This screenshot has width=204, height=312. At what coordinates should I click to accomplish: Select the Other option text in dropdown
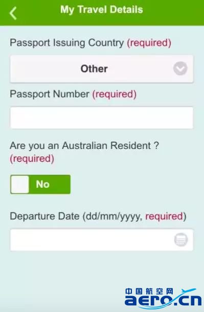[94, 69]
